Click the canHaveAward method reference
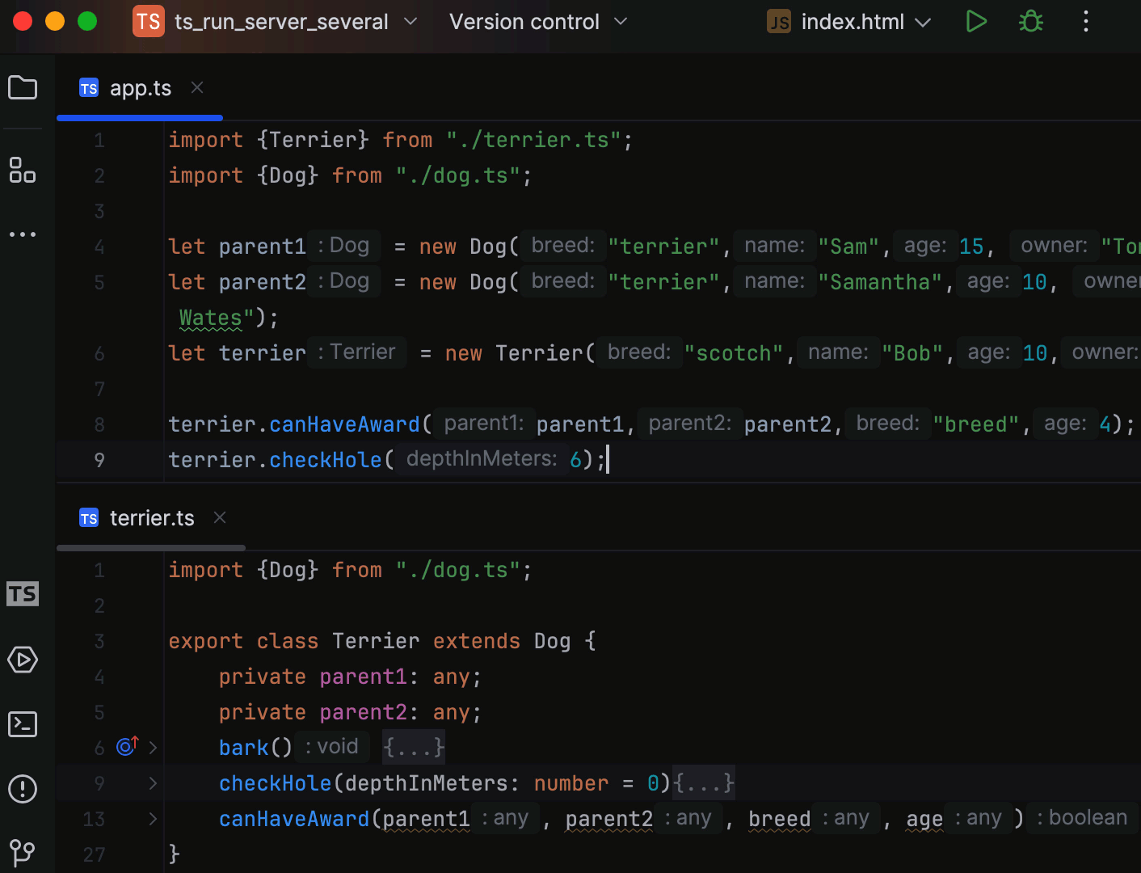 click(x=343, y=424)
